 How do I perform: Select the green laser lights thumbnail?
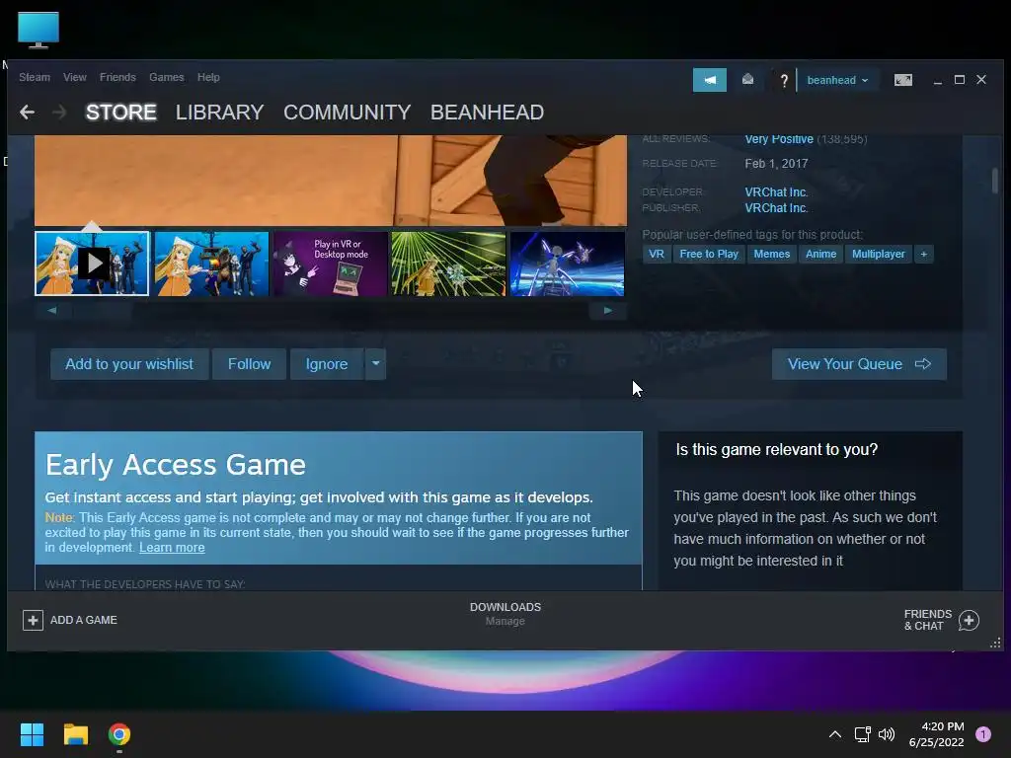[x=449, y=264]
